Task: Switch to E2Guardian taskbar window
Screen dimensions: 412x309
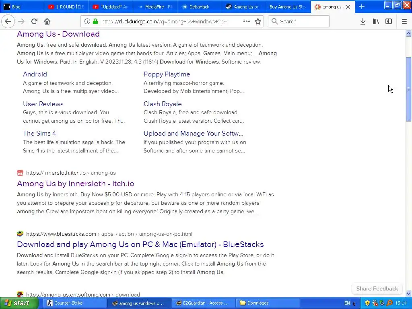Action: (x=203, y=303)
